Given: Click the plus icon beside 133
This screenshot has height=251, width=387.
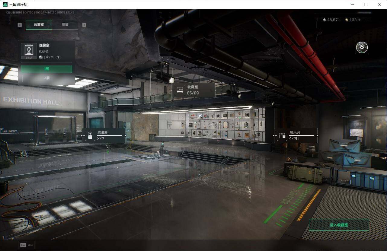Looking at the screenshot, I should coord(359,20).
